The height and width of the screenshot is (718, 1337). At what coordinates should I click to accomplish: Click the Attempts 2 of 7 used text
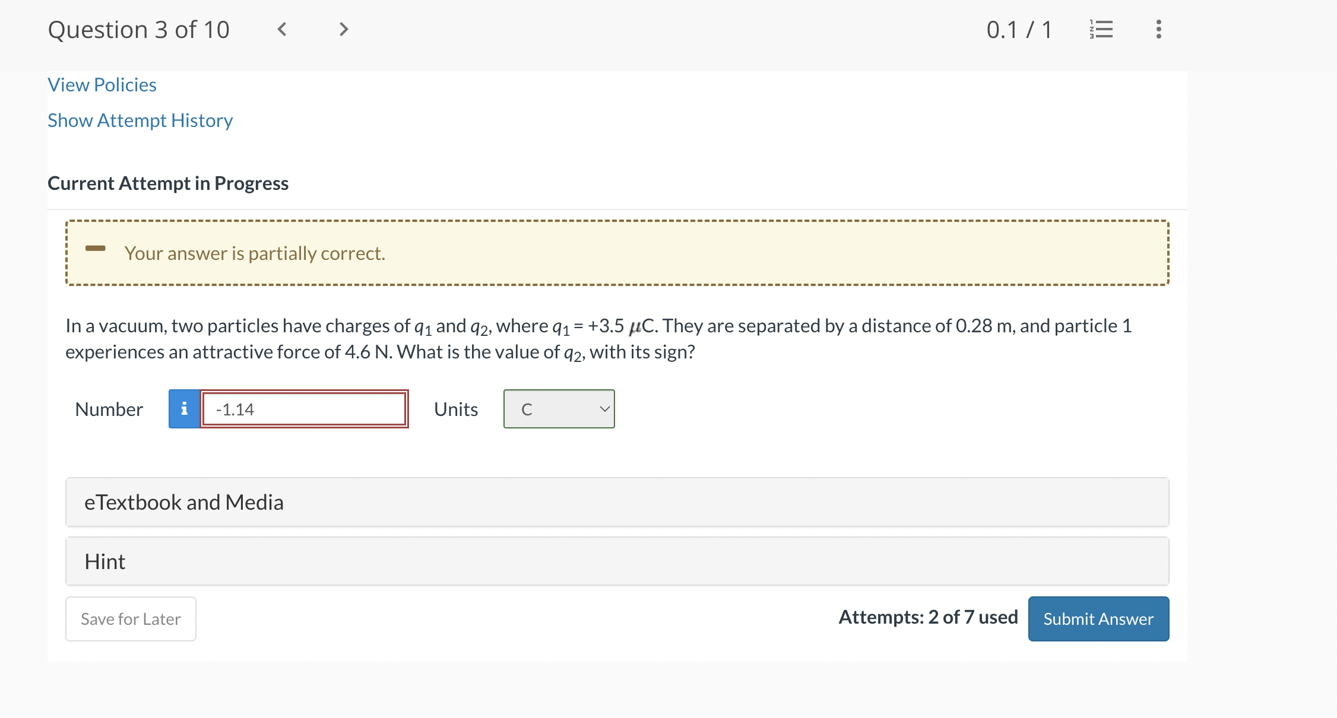click(x=928, y=617)
